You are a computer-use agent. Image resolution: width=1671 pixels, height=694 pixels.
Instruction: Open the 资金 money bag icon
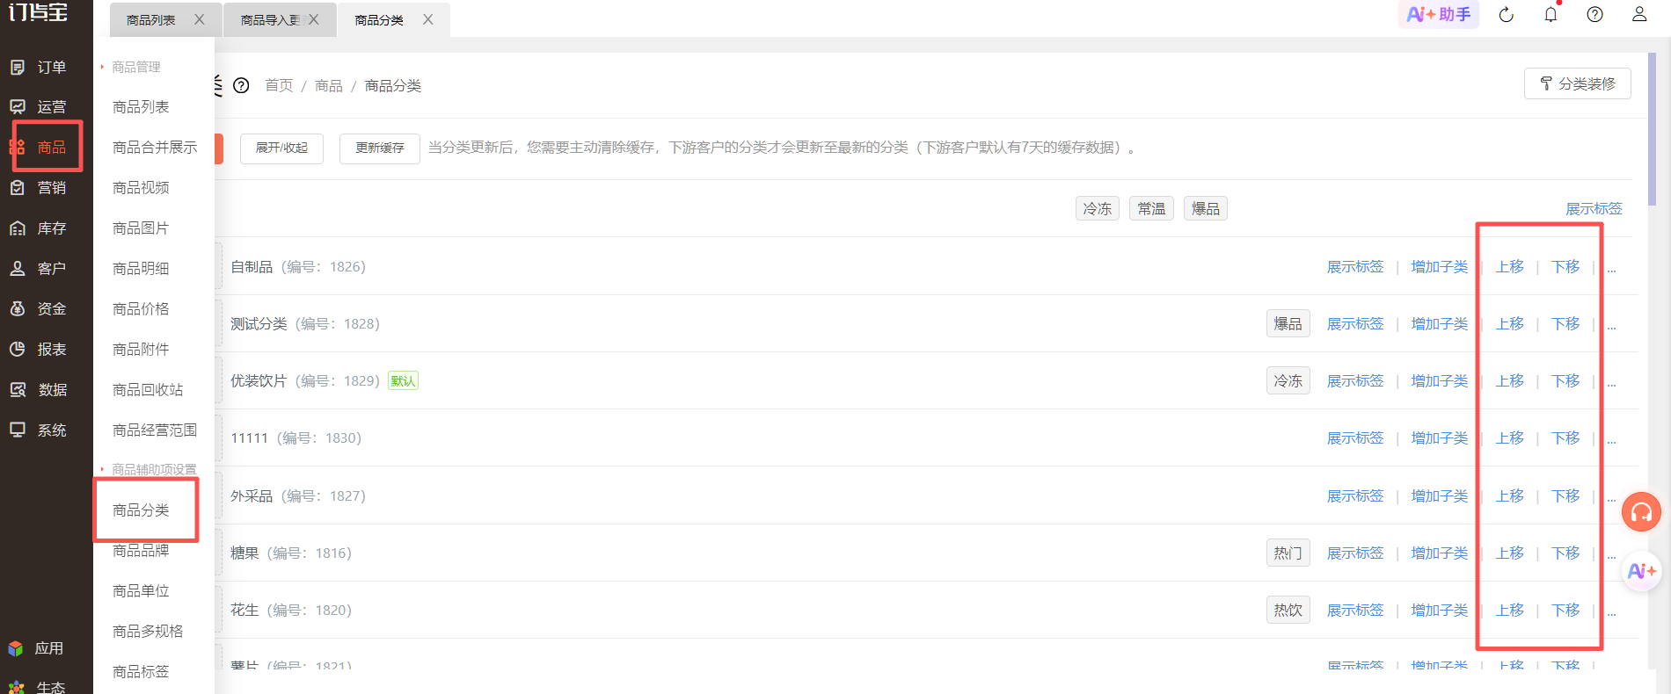pos(18,309)
